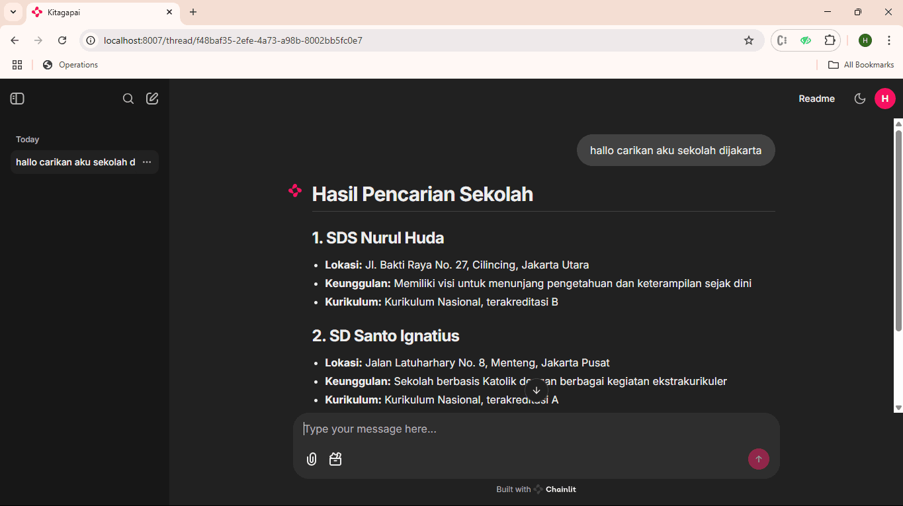This screenshot has width=903, height=506.
Task: Bookmark this page with star icon
Action: [749, 40]
